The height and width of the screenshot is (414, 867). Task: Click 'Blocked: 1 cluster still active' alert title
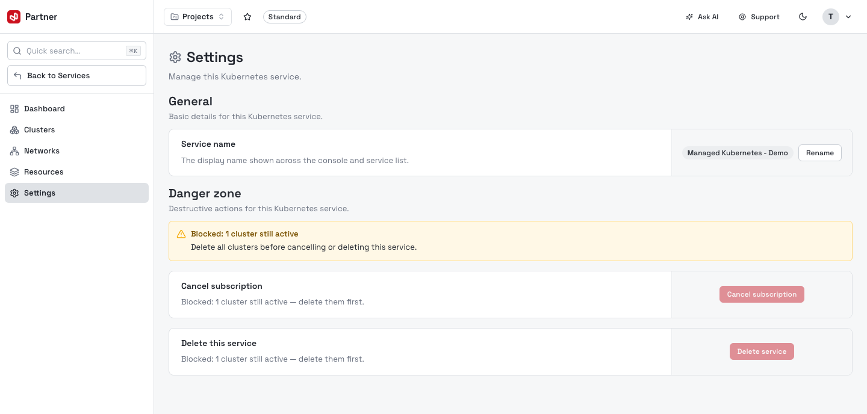(244, 234)
